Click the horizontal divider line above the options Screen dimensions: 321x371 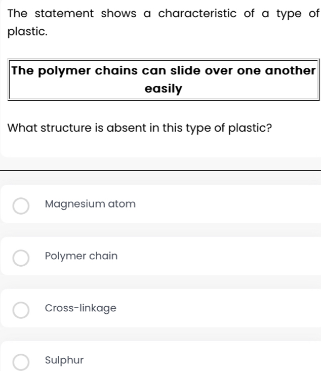pyautogui.click(x=160, y=171)
